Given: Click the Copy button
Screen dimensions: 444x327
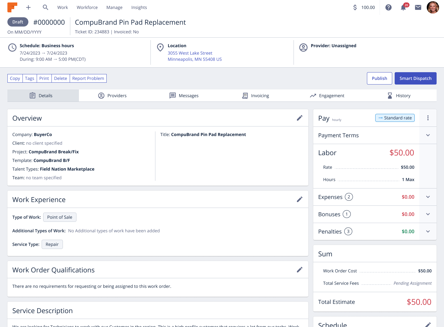Looking at the screenshot, I should 15,78.
